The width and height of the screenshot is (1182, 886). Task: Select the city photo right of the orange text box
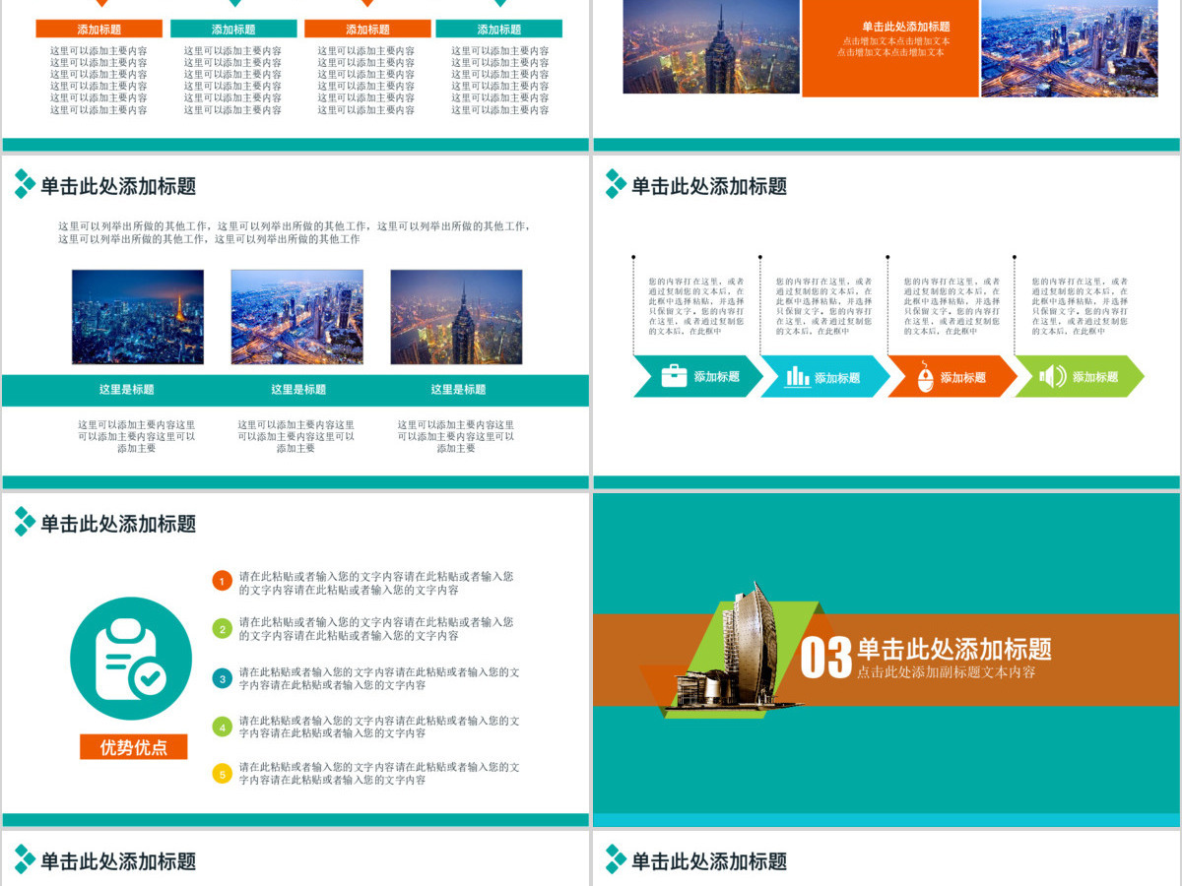click(x=1070, y=47)
